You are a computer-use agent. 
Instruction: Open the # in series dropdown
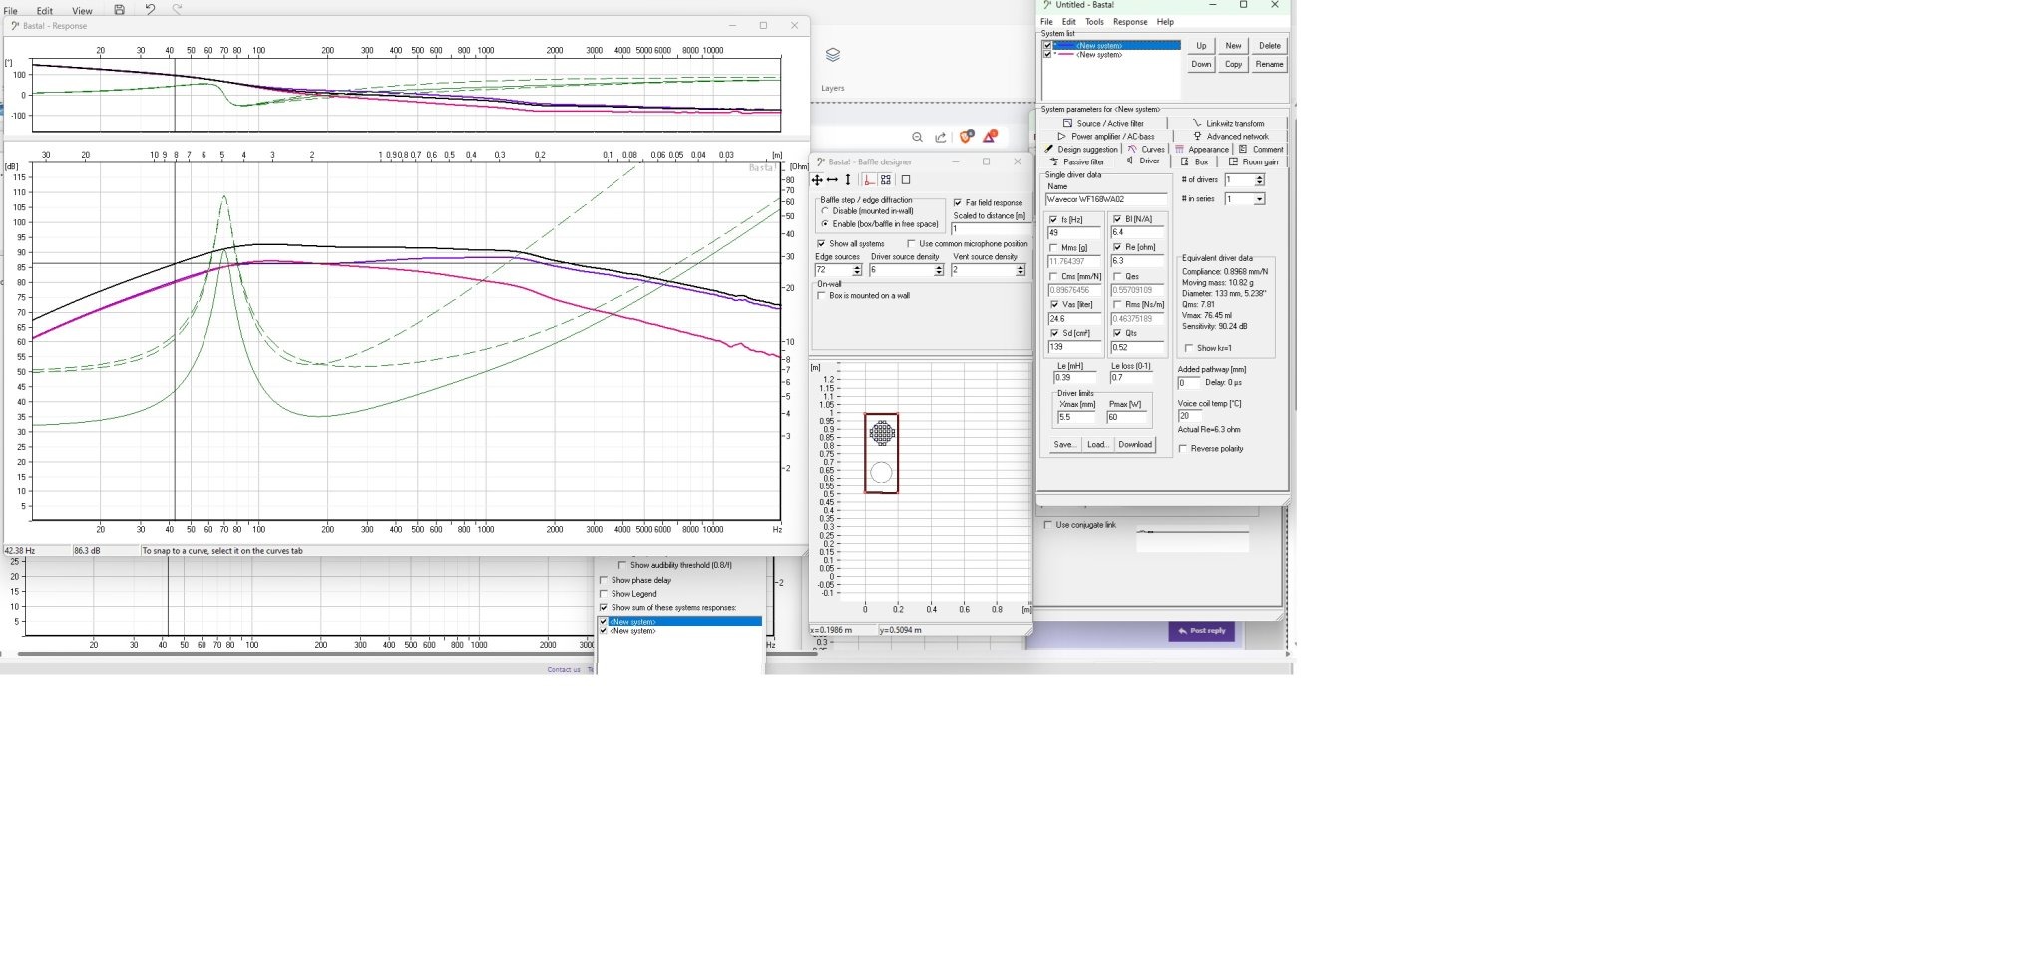[1260, 199]
